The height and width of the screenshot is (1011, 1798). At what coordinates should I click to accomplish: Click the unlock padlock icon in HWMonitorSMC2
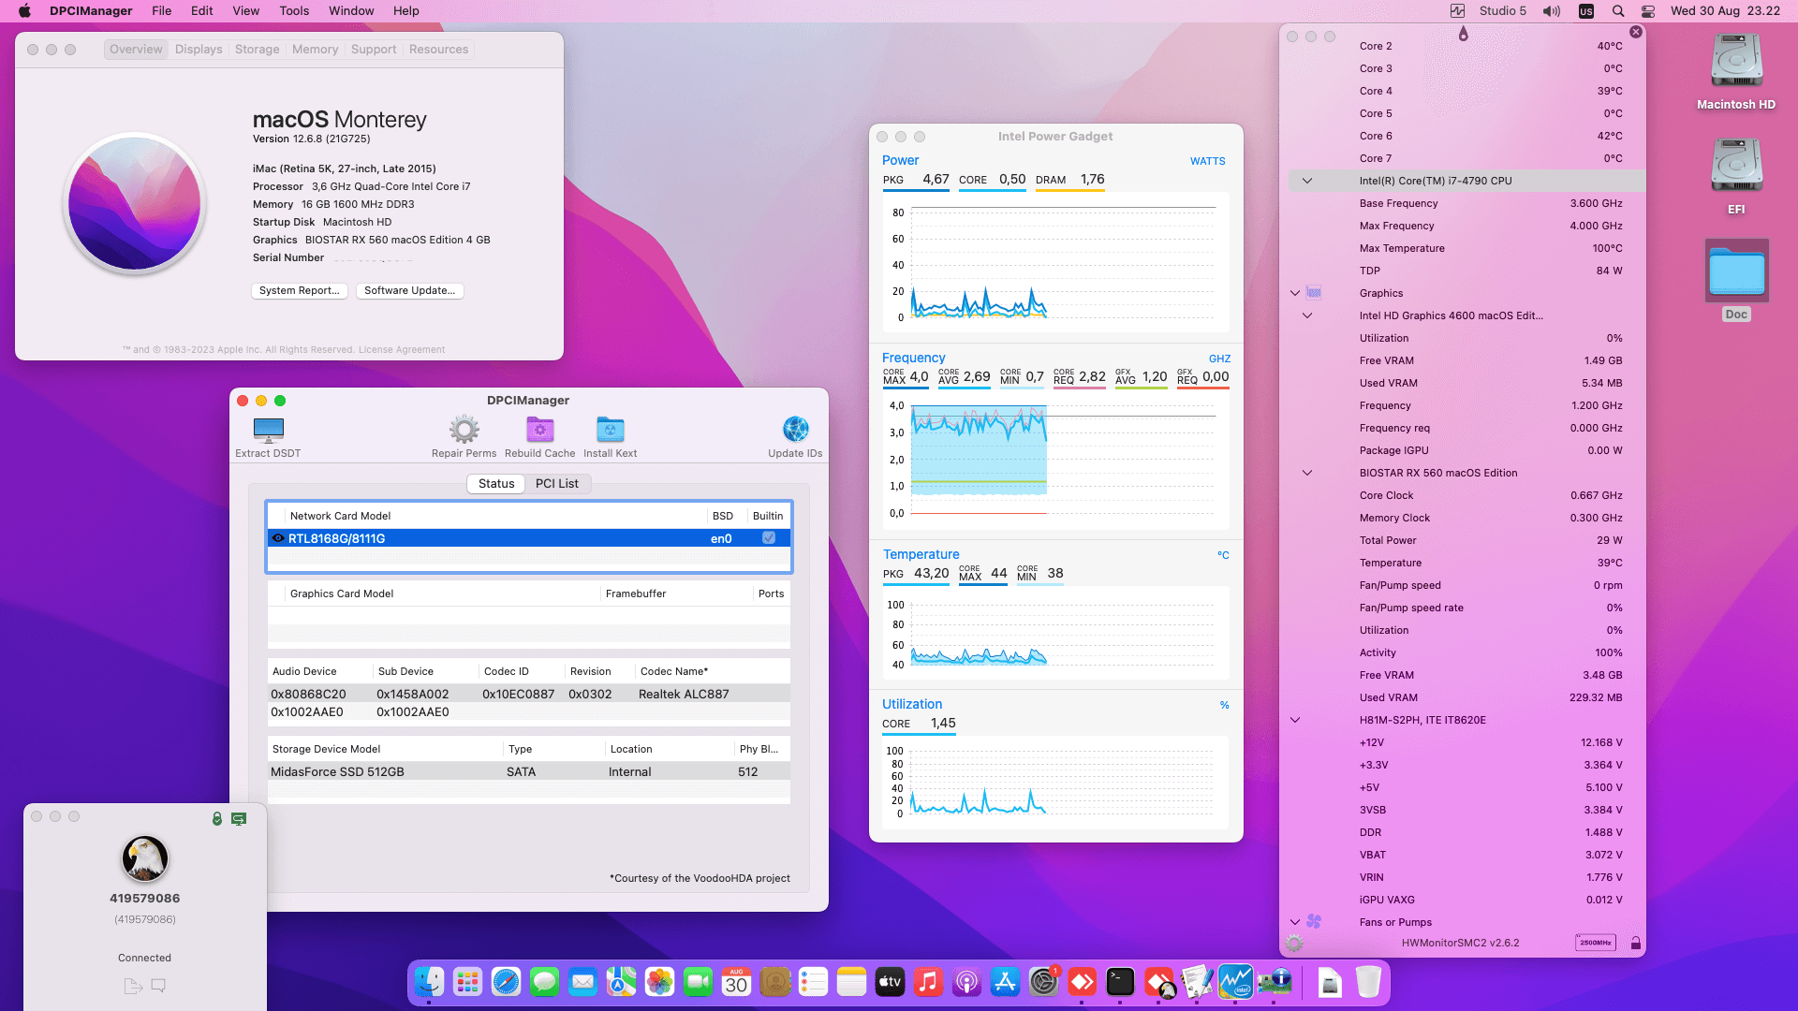1635,943
